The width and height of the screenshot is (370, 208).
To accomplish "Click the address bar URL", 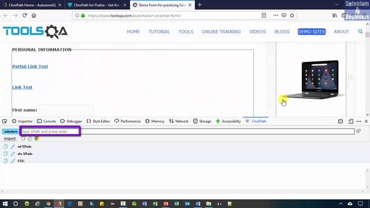I will (135, 16).
